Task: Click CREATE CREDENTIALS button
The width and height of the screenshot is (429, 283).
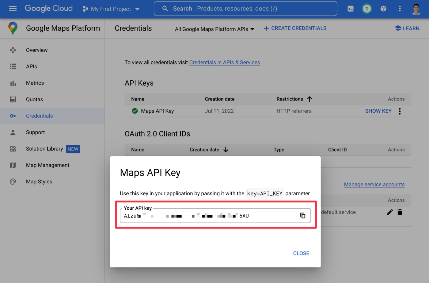Action: click(295, 28)
